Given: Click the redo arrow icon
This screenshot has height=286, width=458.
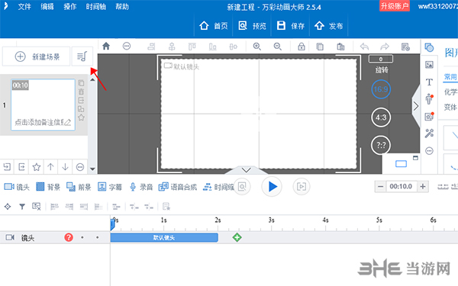Looking at the screenshot, I should pyautogui.click(x=385, y=47).
